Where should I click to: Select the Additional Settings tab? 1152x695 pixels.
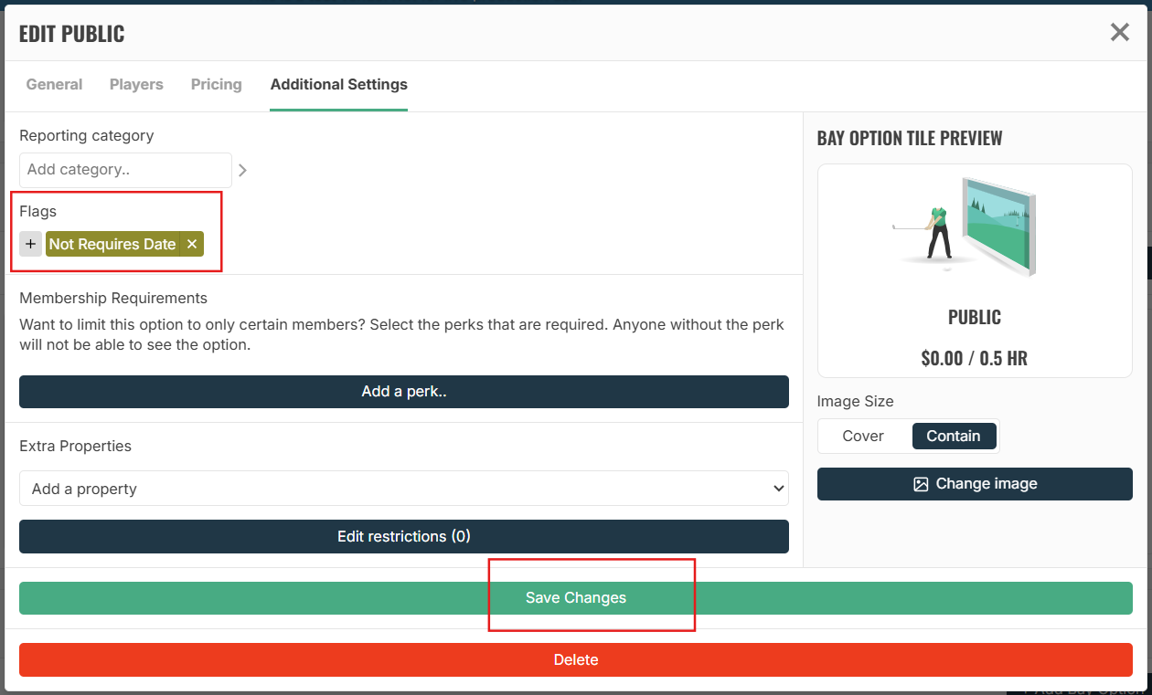coord(339,84)
